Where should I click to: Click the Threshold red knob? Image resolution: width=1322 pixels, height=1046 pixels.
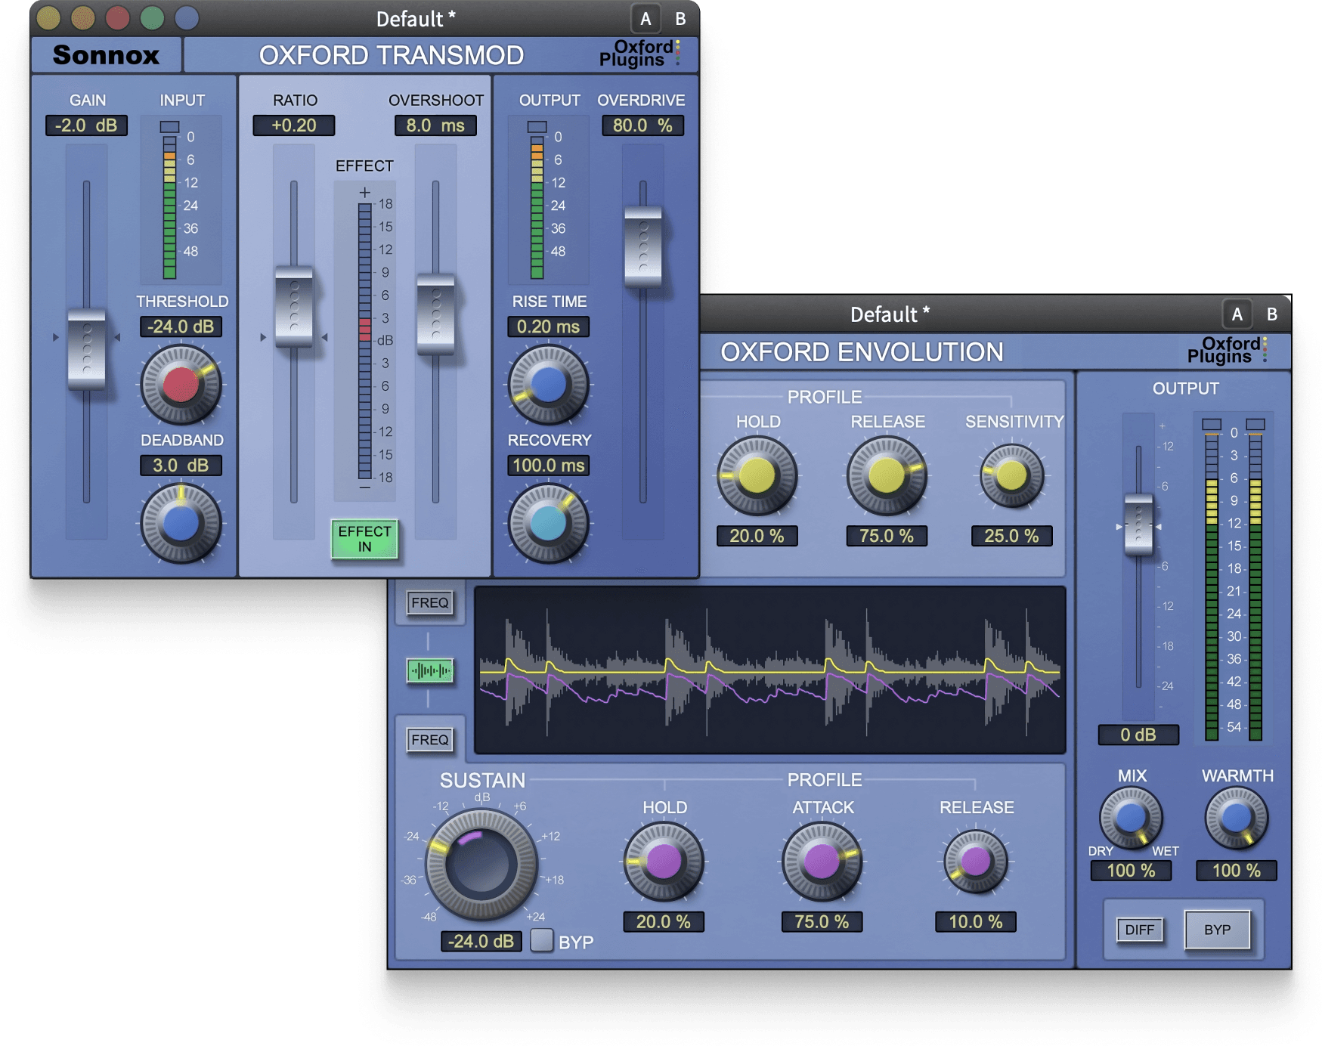pyautogui.click(x=181, y=385)
